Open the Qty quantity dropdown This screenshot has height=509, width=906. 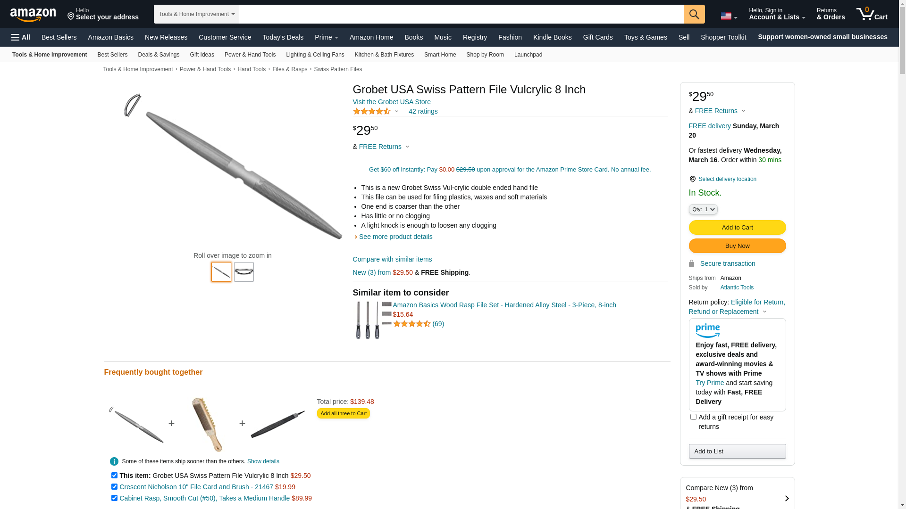703,209
